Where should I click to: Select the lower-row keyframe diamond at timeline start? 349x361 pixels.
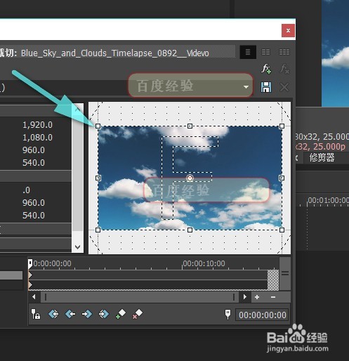click(30, 285)
